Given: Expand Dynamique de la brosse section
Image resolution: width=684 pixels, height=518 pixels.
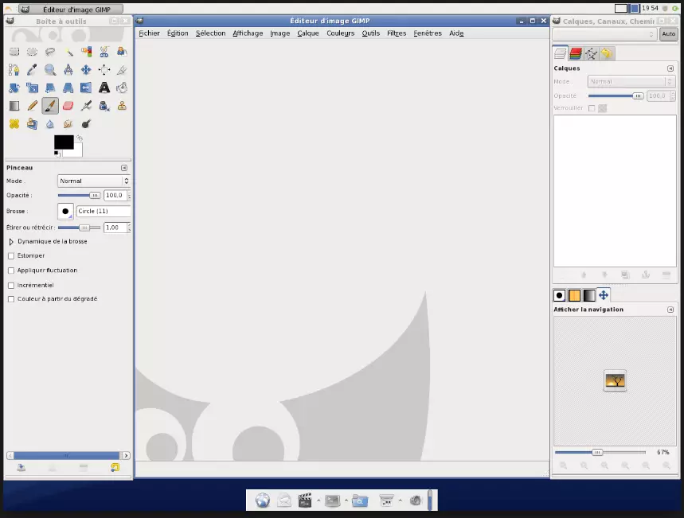Looking at the screenshot, I should [11, 242].
